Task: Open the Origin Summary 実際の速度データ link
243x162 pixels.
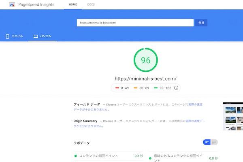Action: click(x=196, y=121)
